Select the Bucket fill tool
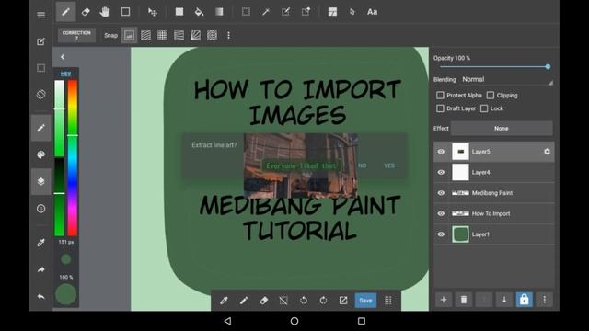The image size is (589, 331). point(199,12)
